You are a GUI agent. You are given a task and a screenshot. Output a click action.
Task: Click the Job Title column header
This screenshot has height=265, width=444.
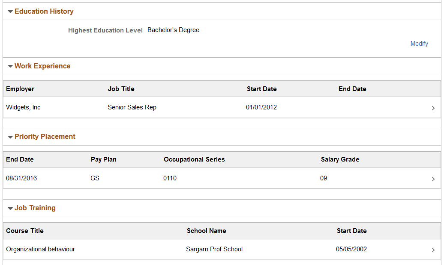121,89
